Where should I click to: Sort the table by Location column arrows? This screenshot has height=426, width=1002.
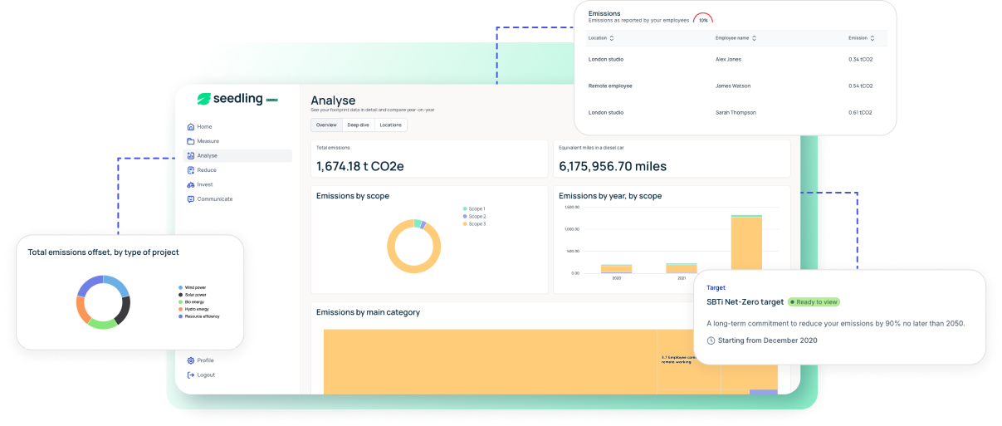click(612, 38)
